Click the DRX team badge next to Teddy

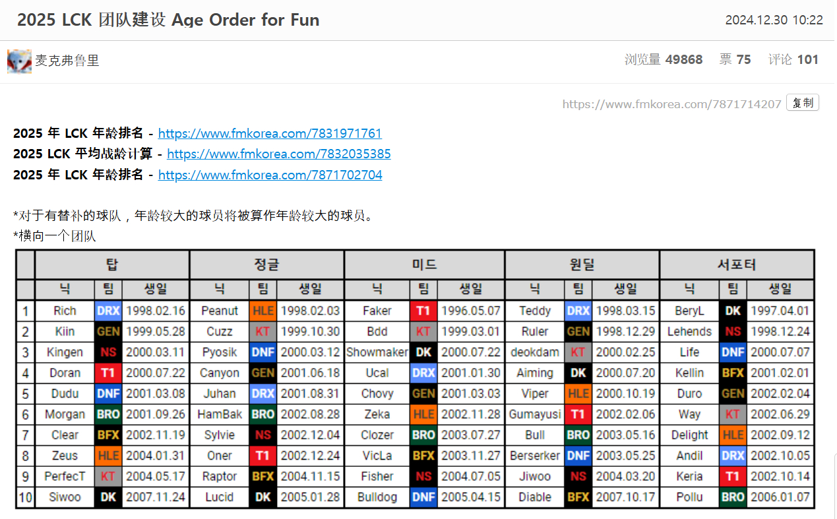click(x=578, y=311)
